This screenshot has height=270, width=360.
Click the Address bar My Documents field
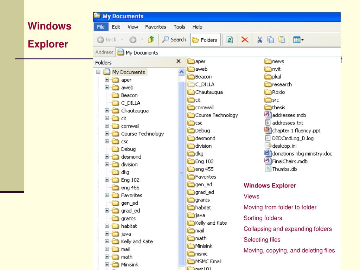click(228, 53)
